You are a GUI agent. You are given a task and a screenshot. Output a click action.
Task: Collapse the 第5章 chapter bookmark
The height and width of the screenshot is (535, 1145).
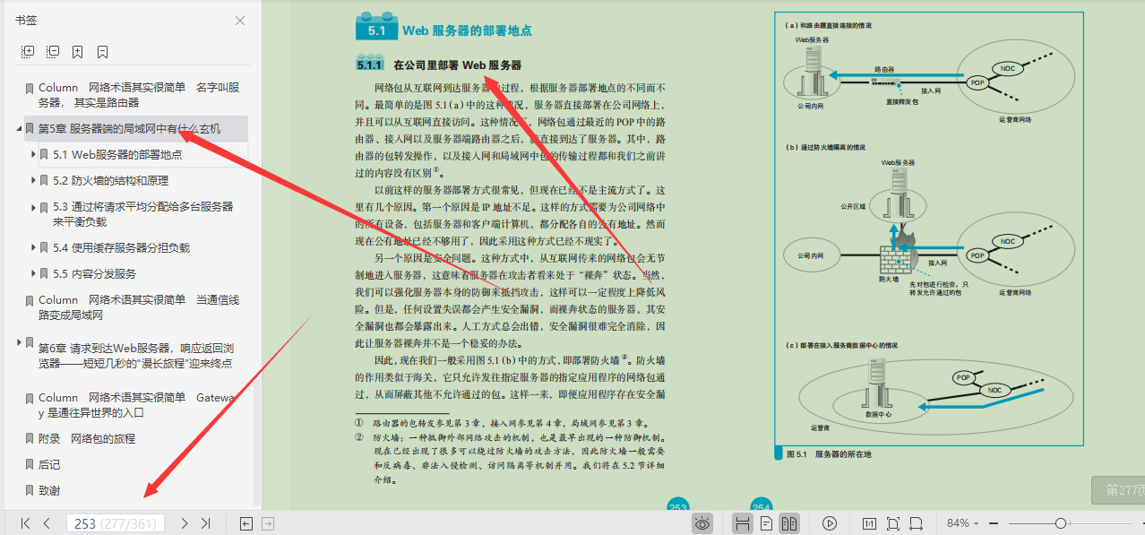[20, 129]
